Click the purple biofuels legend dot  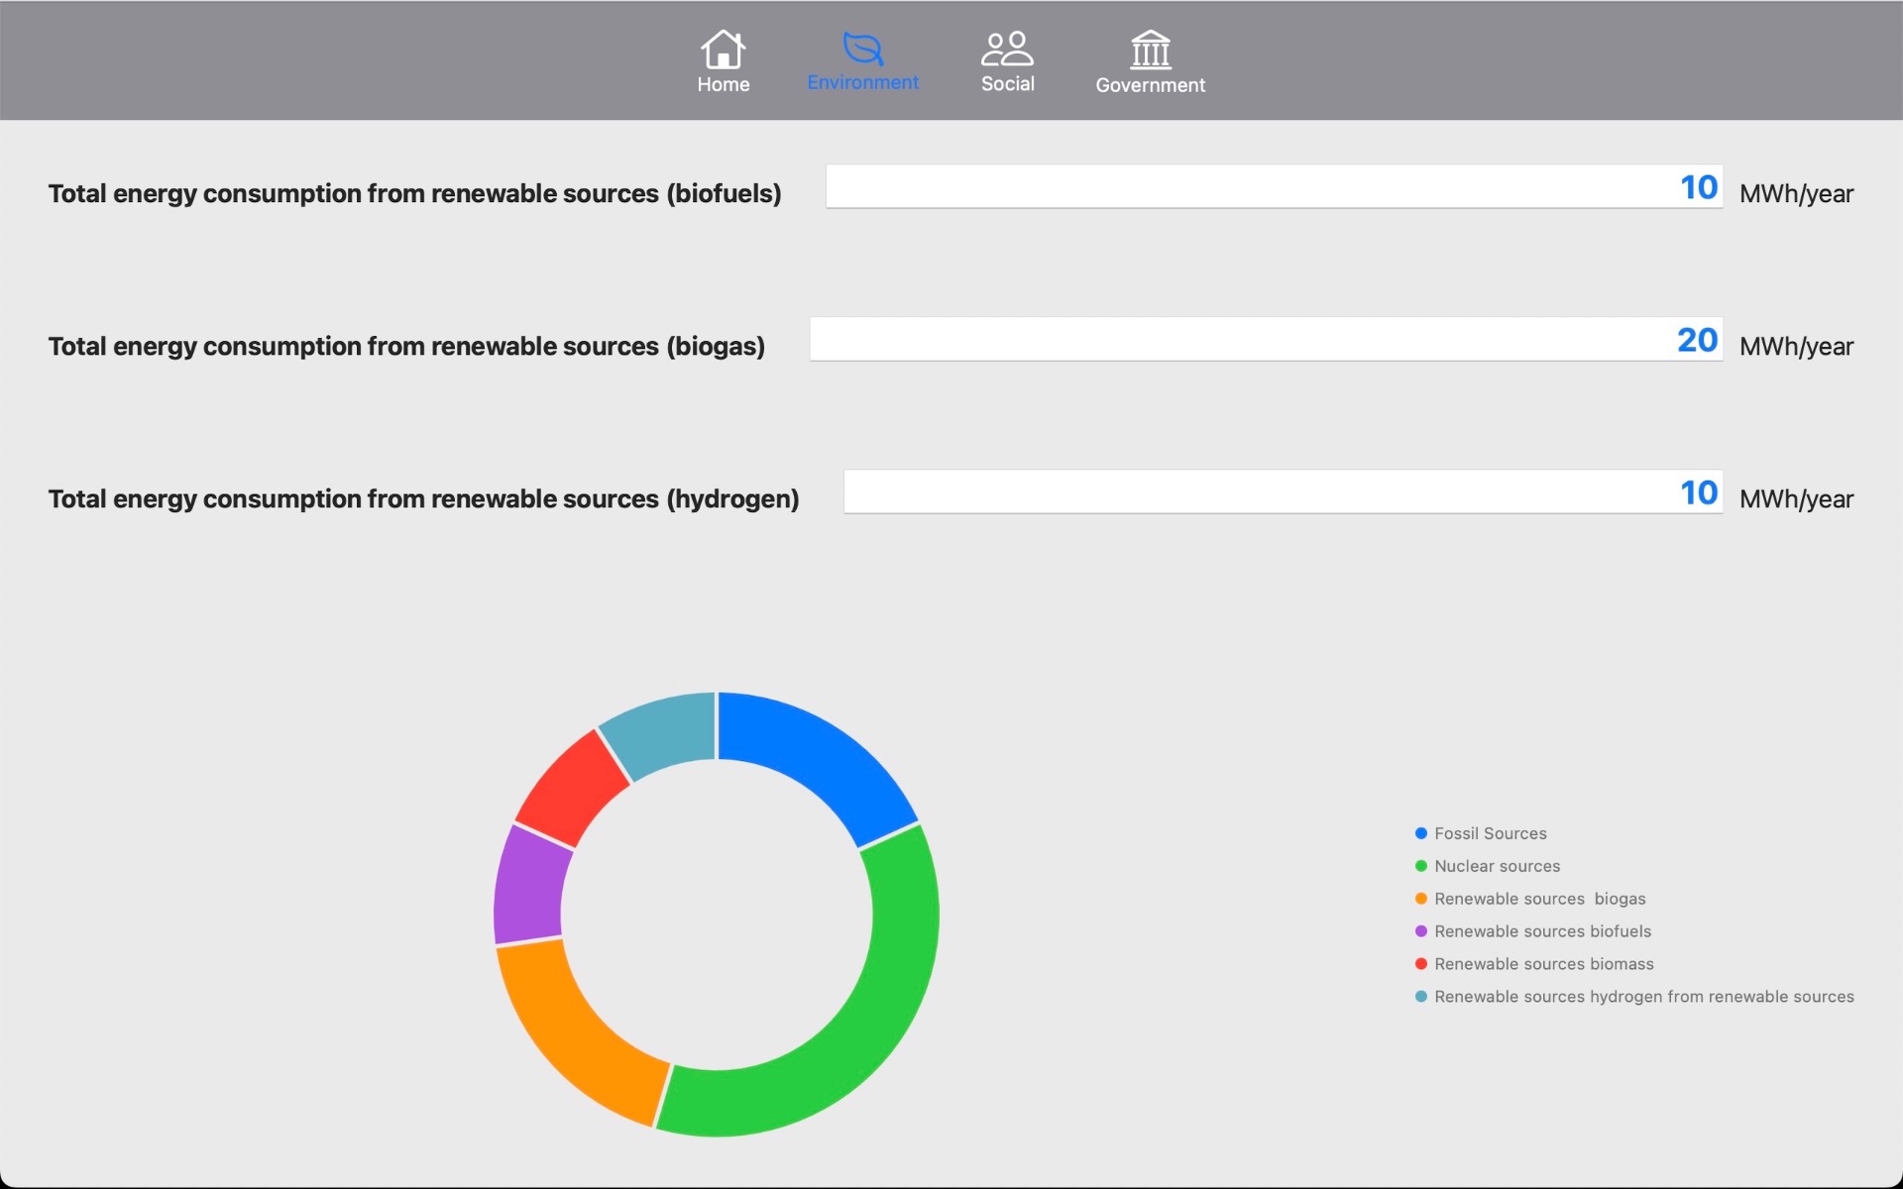click(1420, 931)
